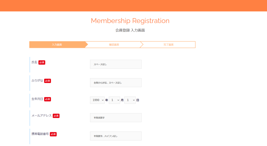The height and width of the screenshot is (146, 267).
Task: Click the Membership Registration heading
Action: tap(130, 21)
